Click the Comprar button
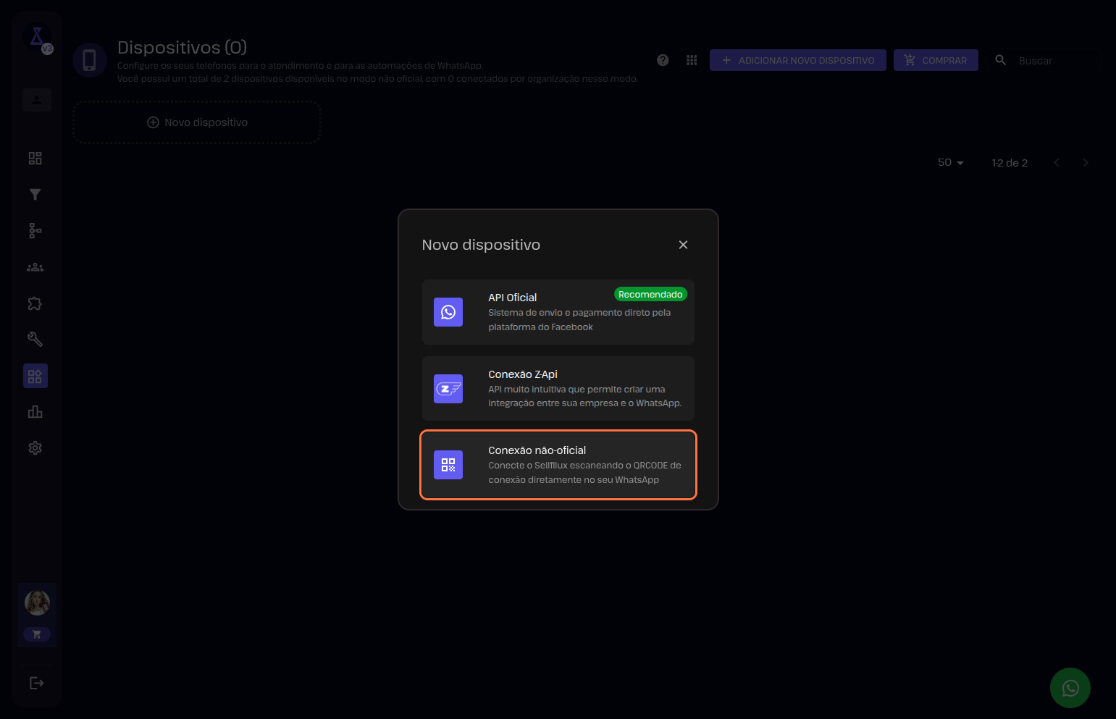The image size is (1116, 719). (x=935, y=60)
